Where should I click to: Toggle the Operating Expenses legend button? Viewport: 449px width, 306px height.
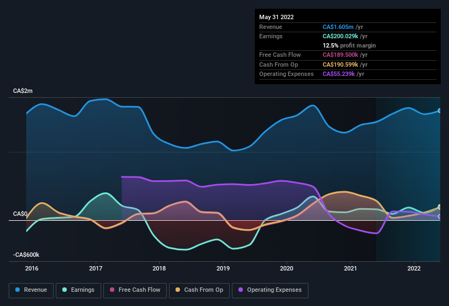click(x=270, y=290)
